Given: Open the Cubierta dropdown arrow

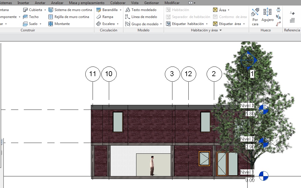Looking at the screenshot, I should pyautogui.click(x=45, y=10).
